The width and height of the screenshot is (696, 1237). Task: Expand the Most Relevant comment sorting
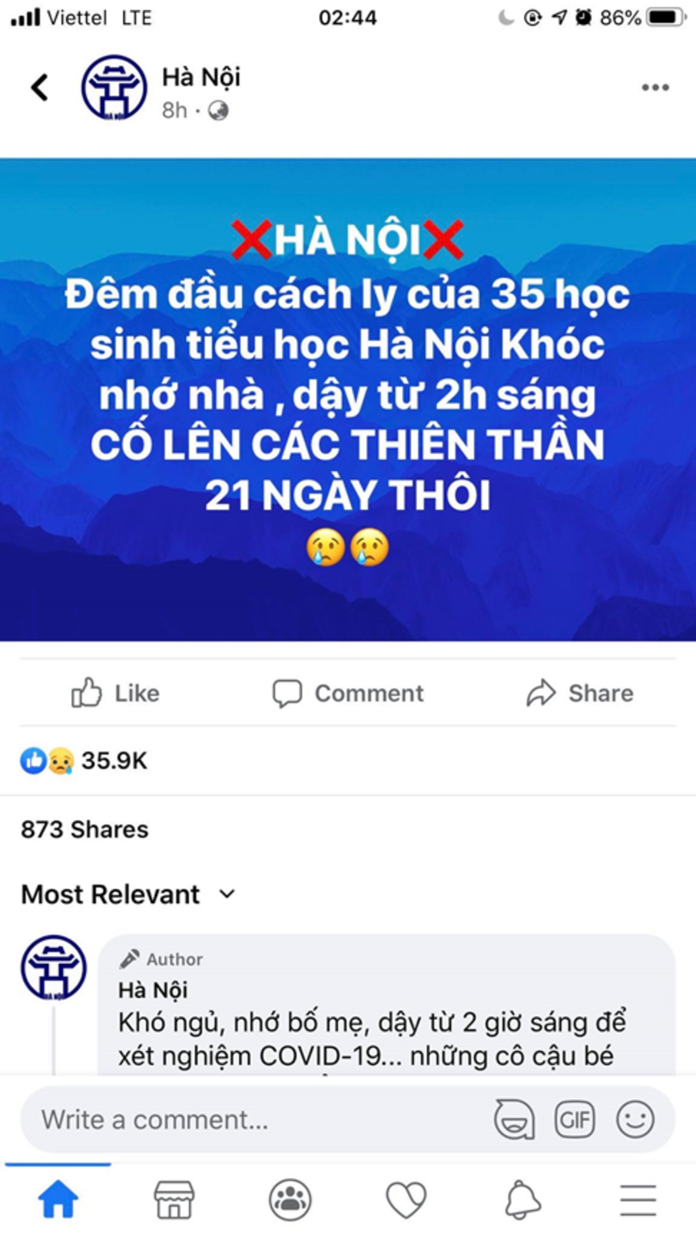128,894
